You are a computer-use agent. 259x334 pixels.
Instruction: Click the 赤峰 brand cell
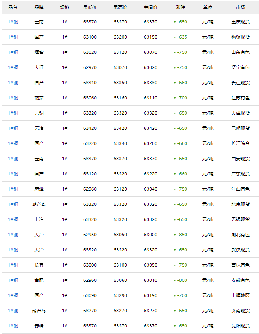pos(39,326)
